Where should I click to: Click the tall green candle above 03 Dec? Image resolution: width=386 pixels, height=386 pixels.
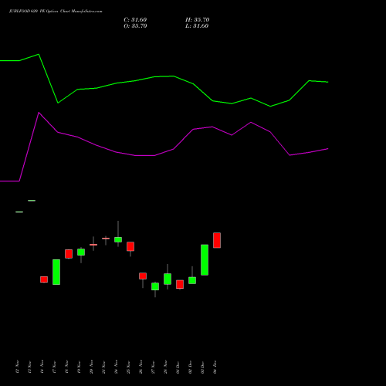205,260
